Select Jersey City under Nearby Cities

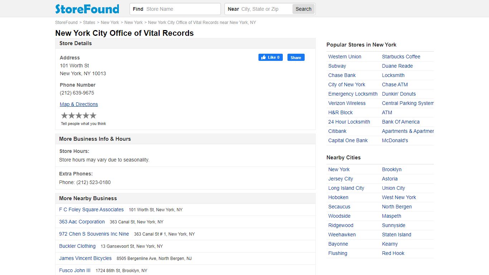[x=340, y=179]
